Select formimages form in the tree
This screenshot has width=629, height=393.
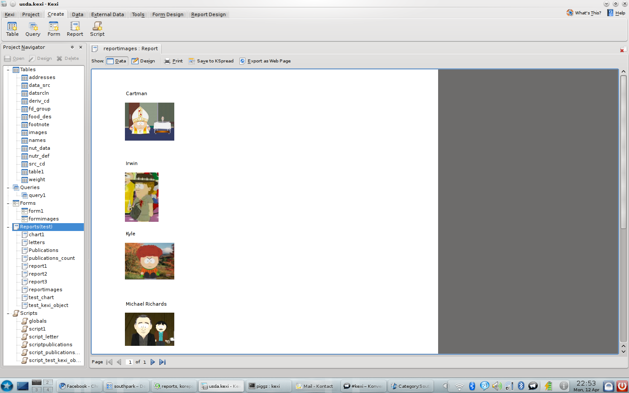pyautogui.click(x=43, y=219)
